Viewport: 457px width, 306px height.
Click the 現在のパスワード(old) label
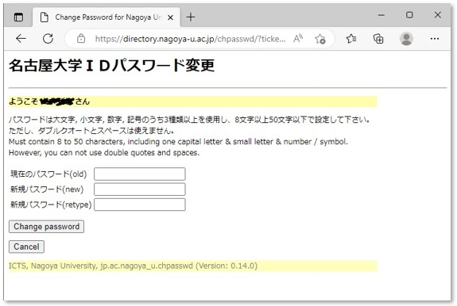tap(48, 174)
